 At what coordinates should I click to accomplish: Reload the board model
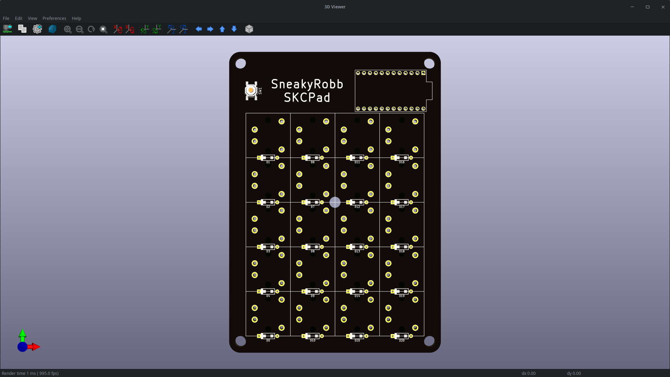coord(7,29)
